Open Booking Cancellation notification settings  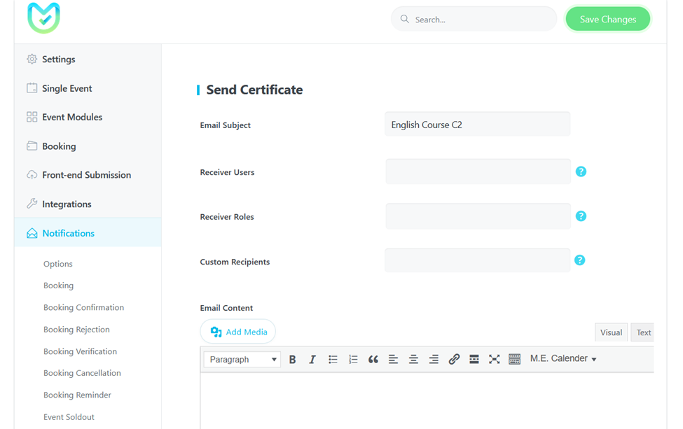(83, 373)
